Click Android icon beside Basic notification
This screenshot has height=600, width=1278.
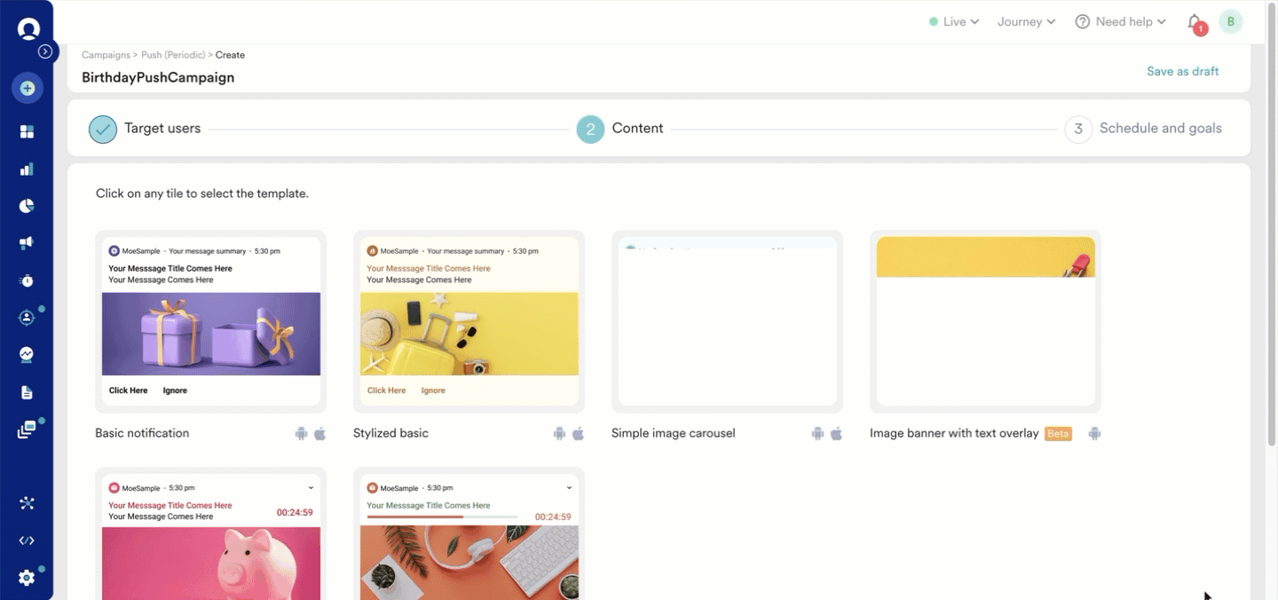pos(301,434)
